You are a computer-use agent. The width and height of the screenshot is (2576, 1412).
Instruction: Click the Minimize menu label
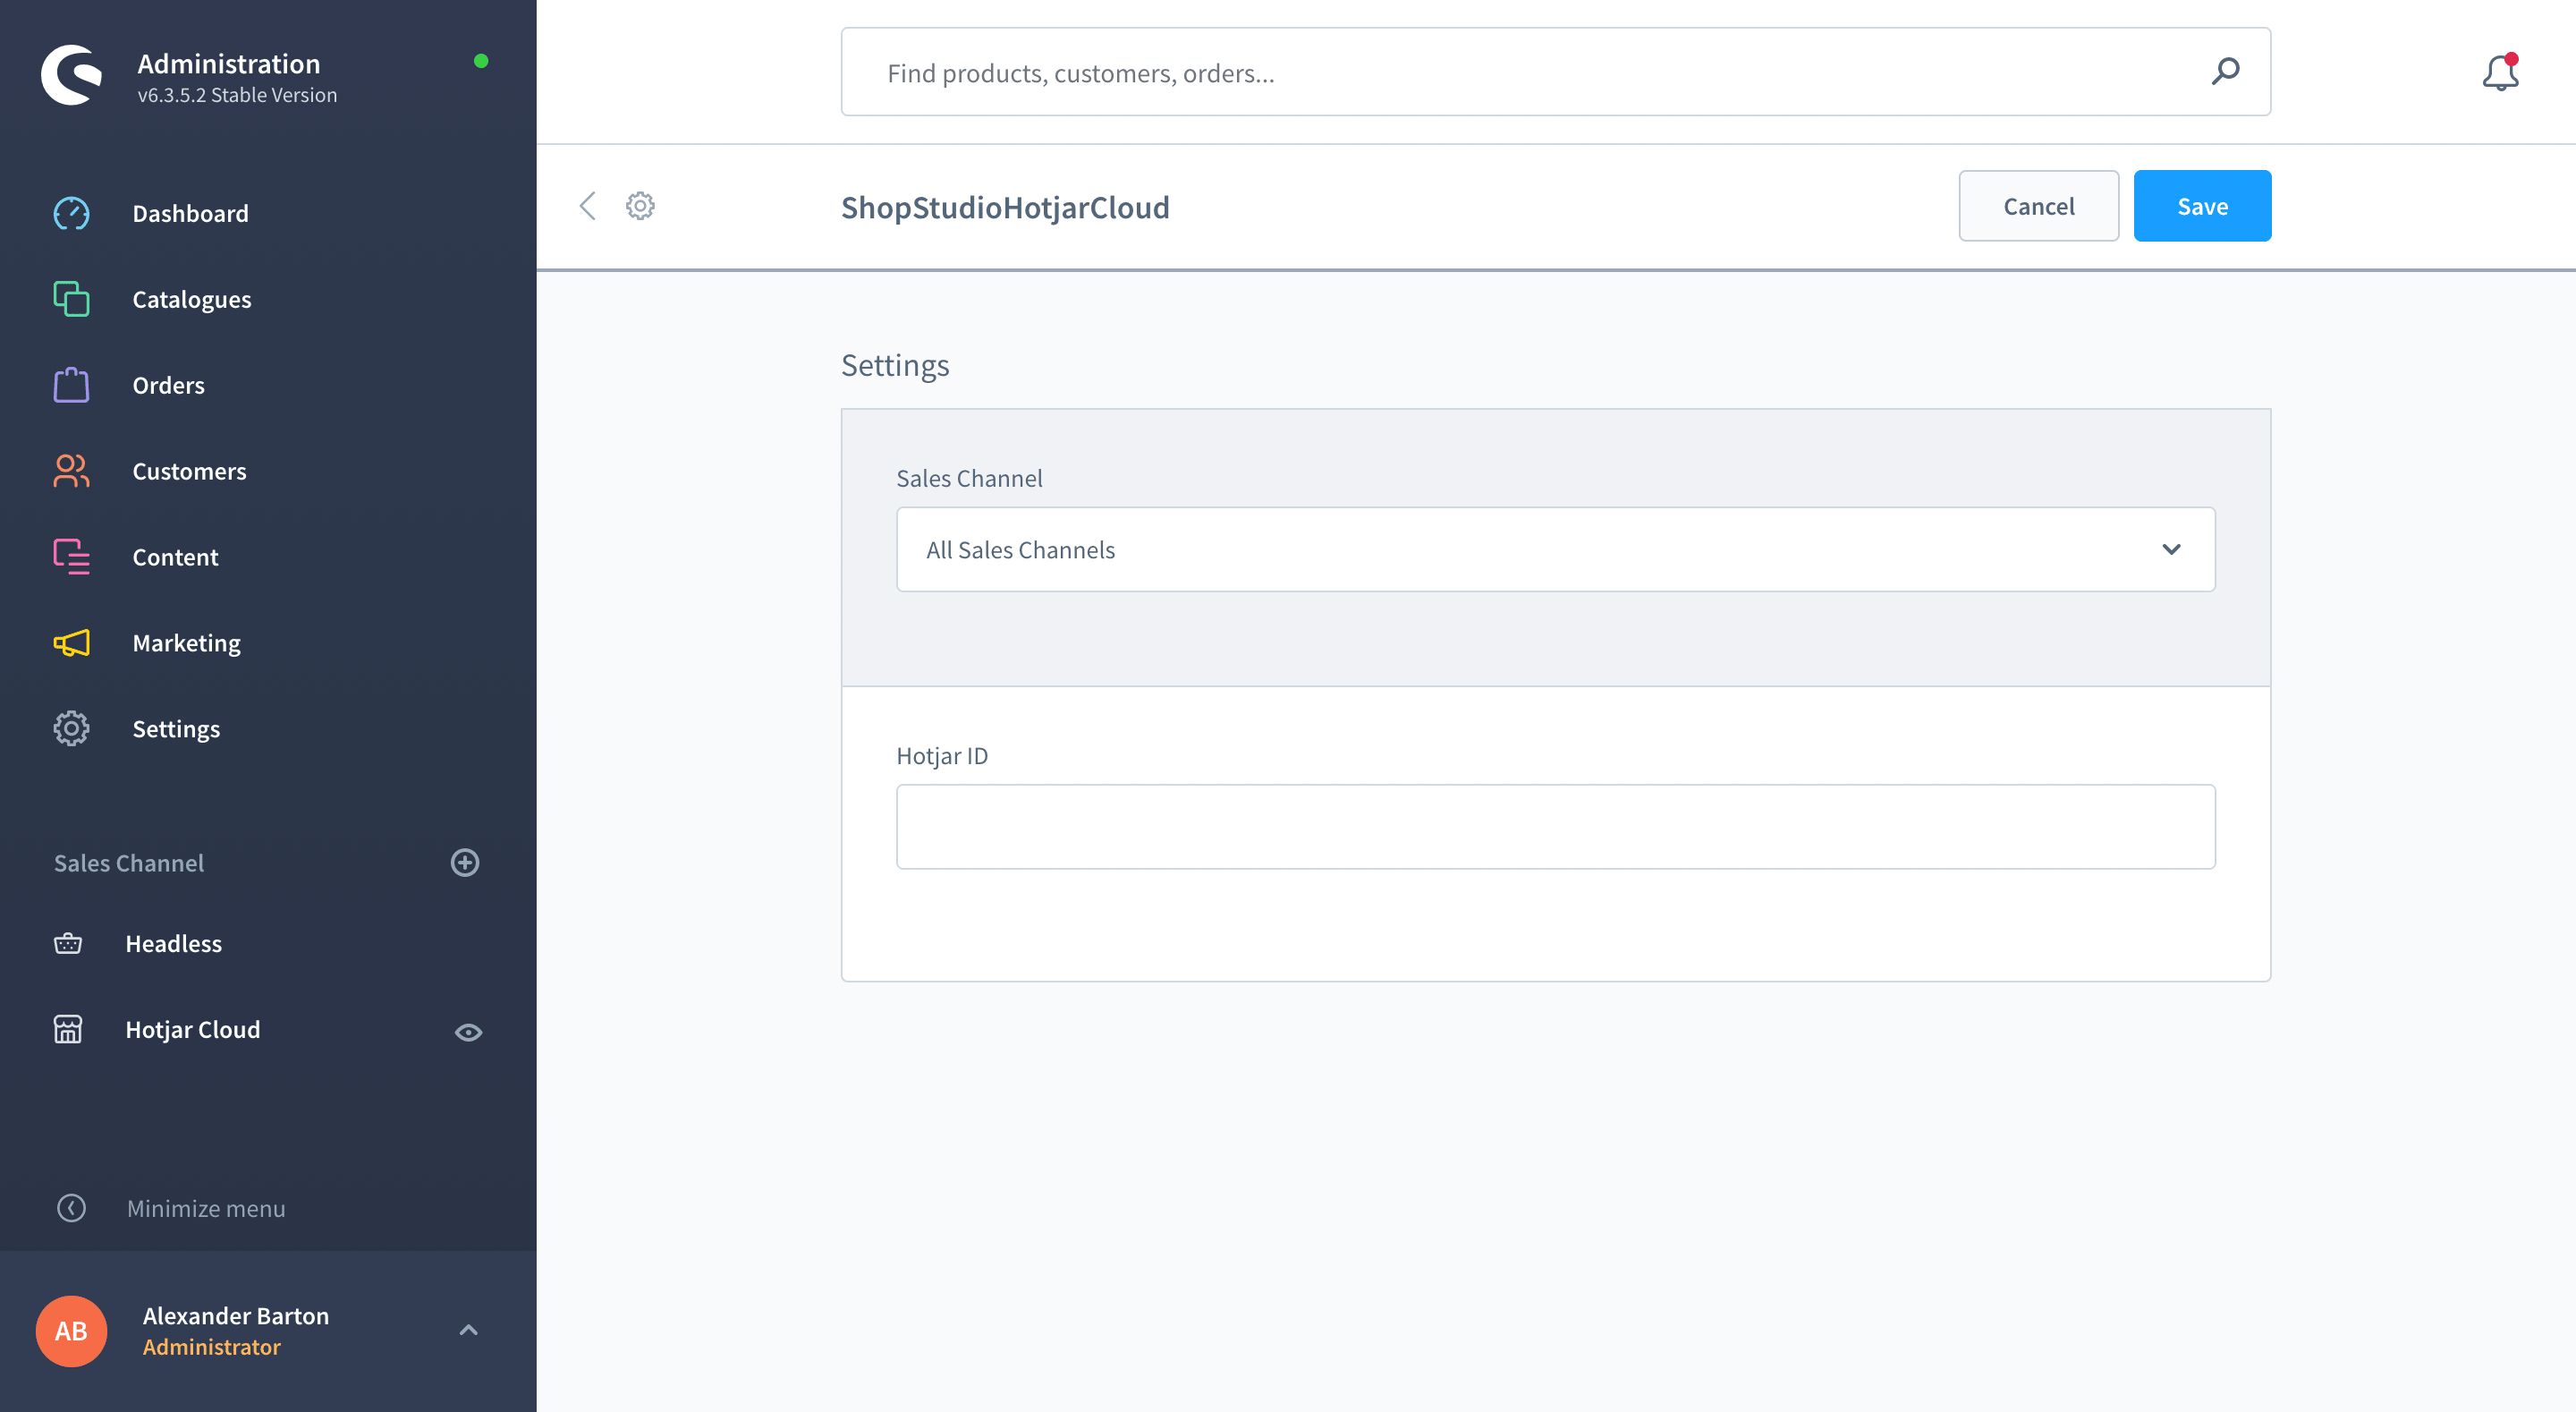206,1209
